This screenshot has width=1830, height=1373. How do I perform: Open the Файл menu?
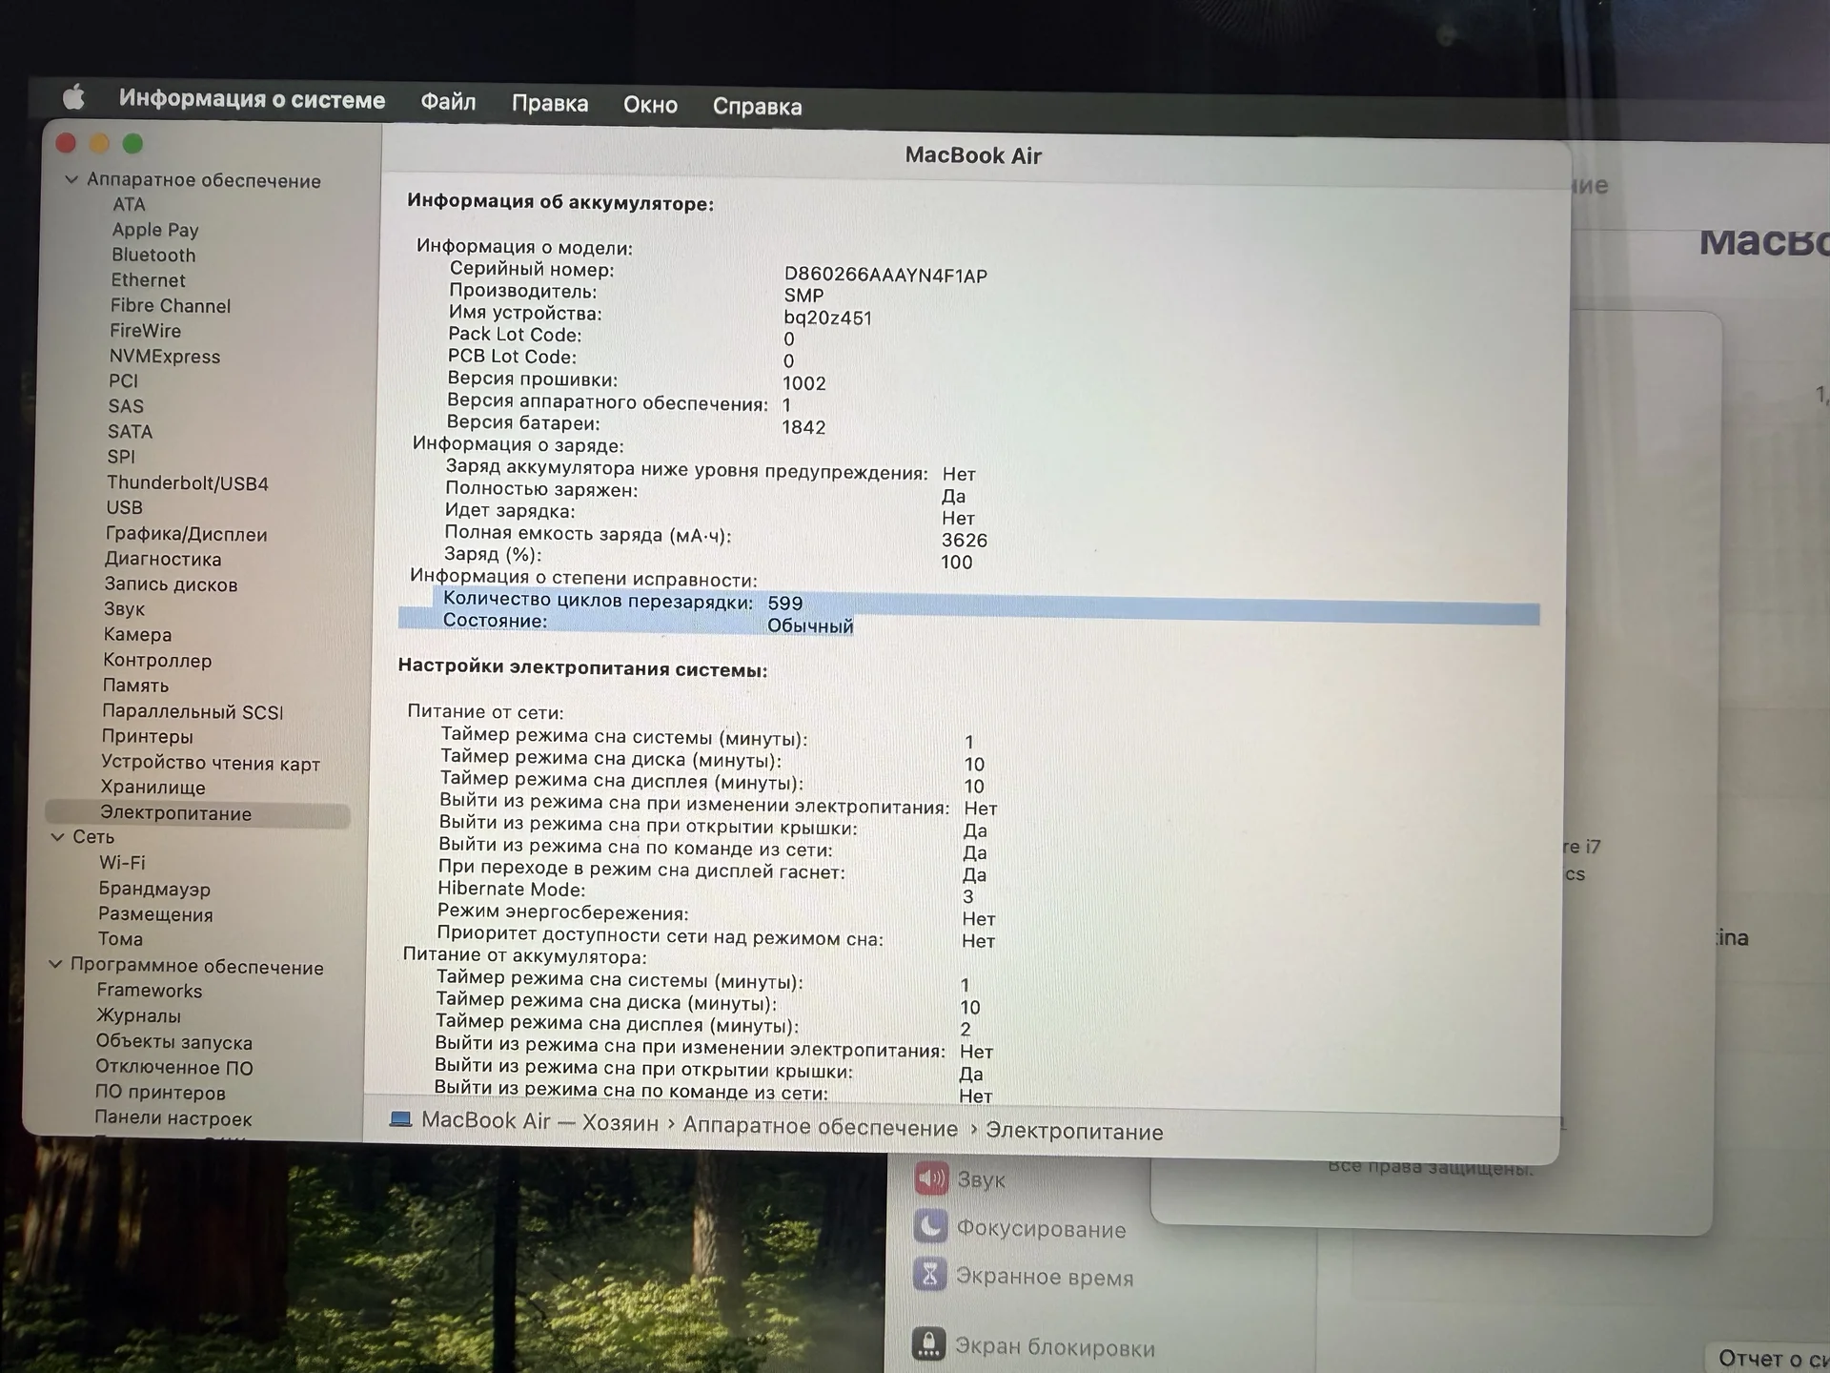(x=448, y=102)
